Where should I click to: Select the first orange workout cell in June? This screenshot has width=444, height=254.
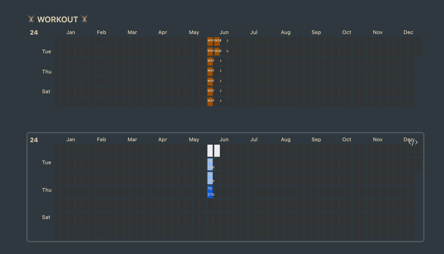[210, 41]
